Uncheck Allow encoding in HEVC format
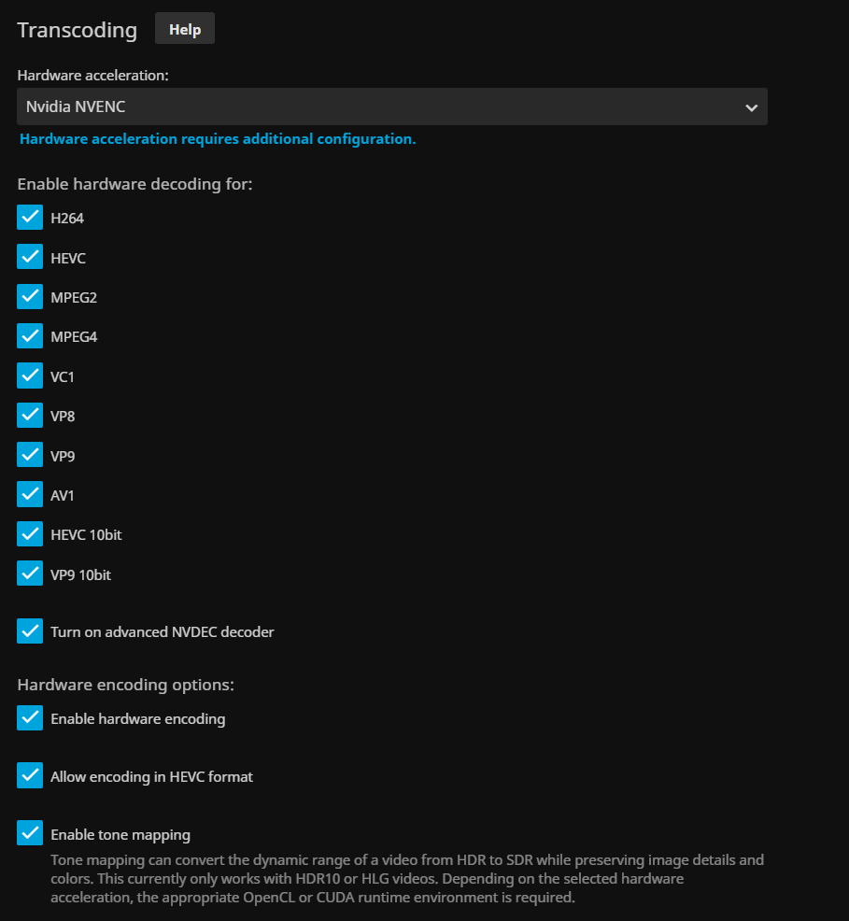The image size is (849, 921). (30, 776)
